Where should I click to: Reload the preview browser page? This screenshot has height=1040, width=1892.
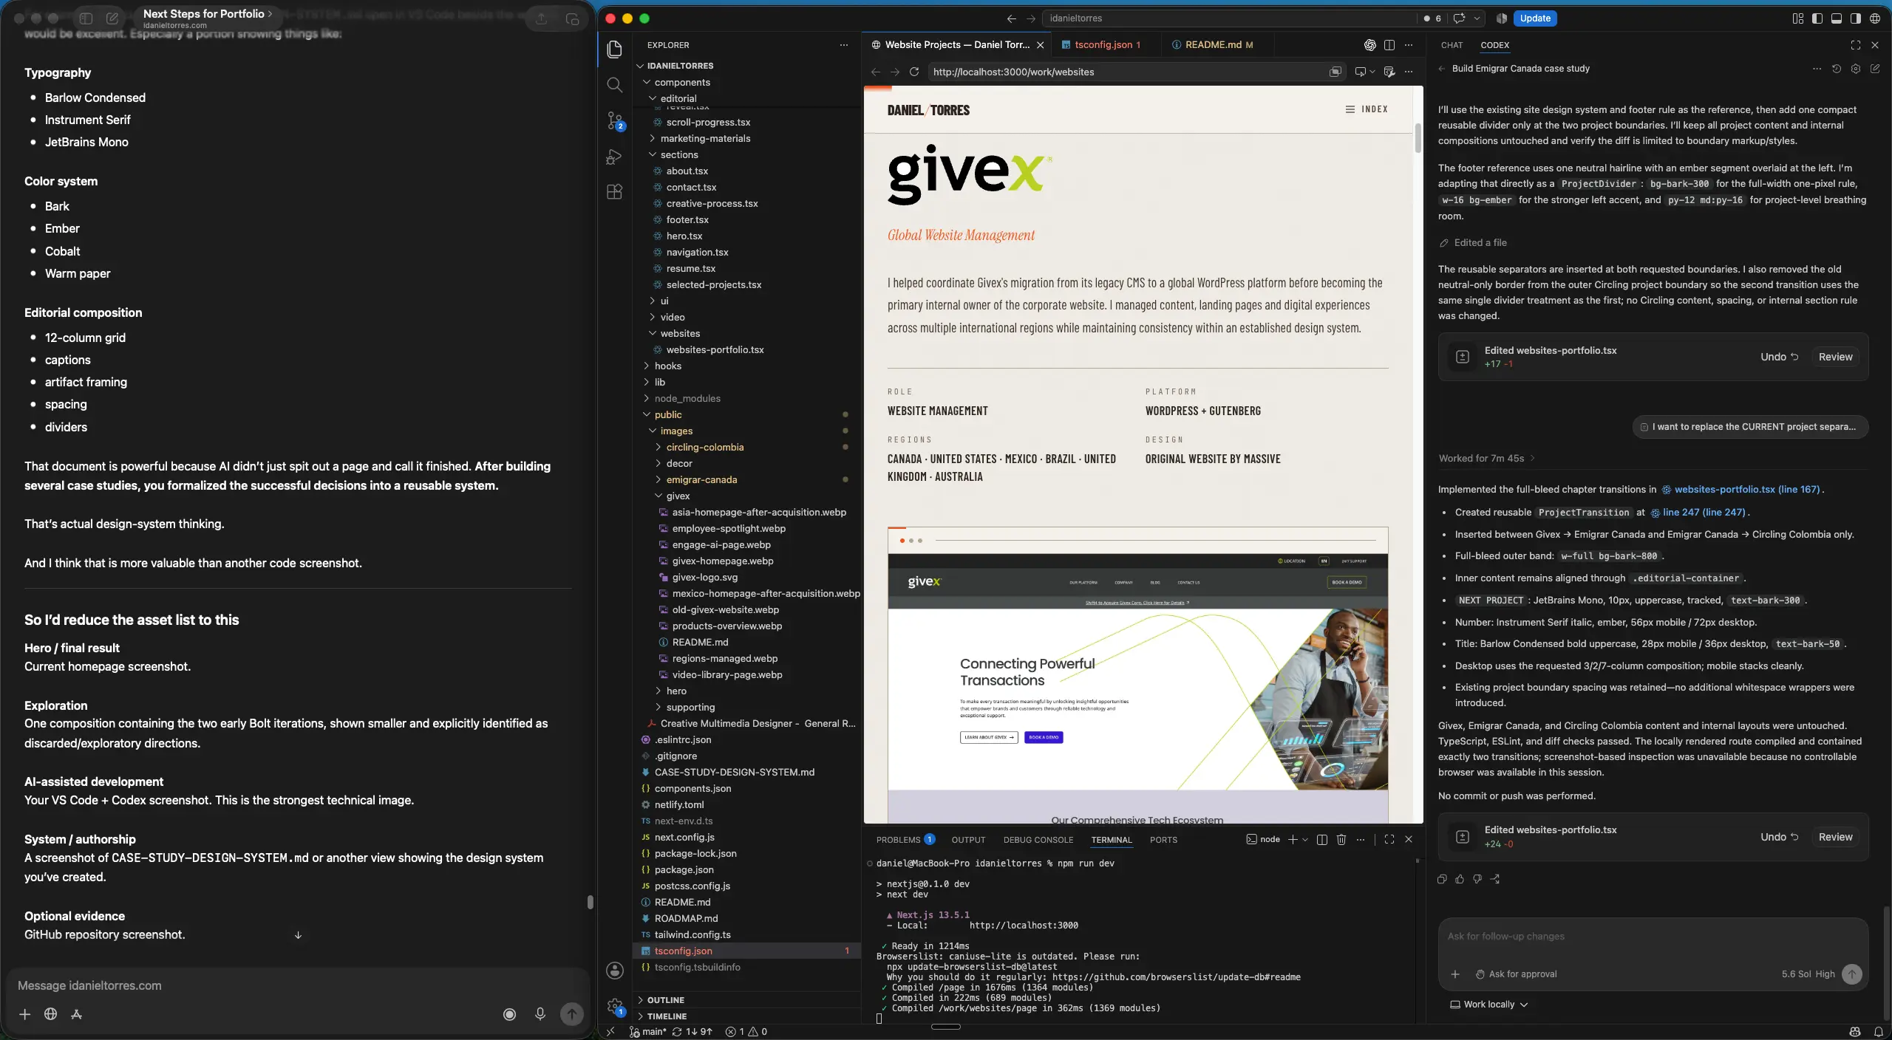(914, 72)
